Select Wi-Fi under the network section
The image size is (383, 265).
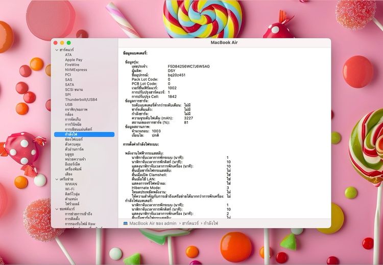pyautogui.click(x=69, y=189)
